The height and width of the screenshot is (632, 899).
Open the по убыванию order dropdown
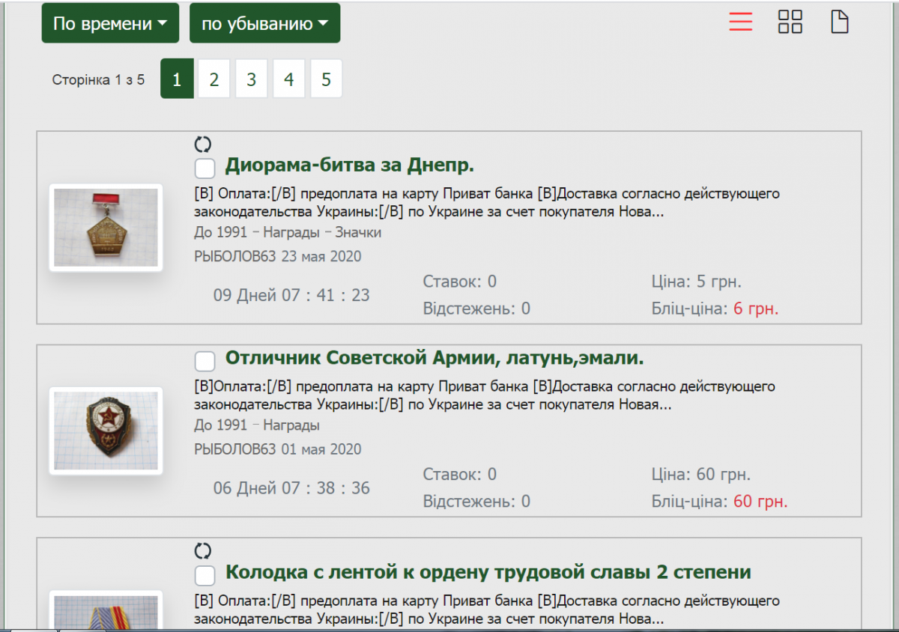[x=264, y=23]
